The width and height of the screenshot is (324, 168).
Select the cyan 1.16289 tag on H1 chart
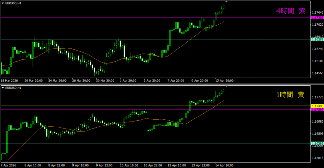click(x=317, y=143)
